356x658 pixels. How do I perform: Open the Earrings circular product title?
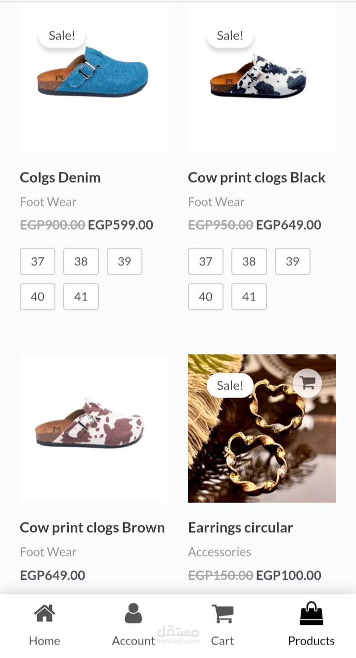[x=240, y=527]
